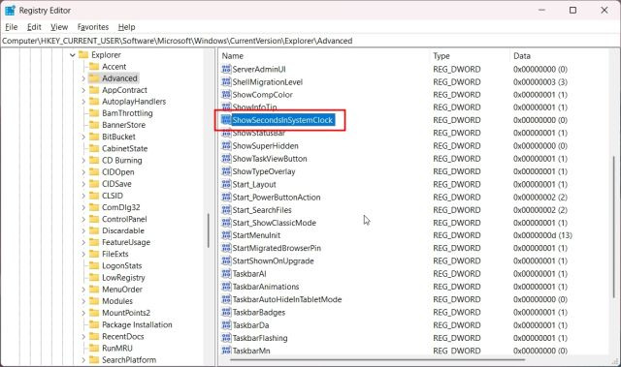Click the TaskbarFlashing DWORD value icon
The width and height of the screenshot is (621, 367).
pos(226,338)
